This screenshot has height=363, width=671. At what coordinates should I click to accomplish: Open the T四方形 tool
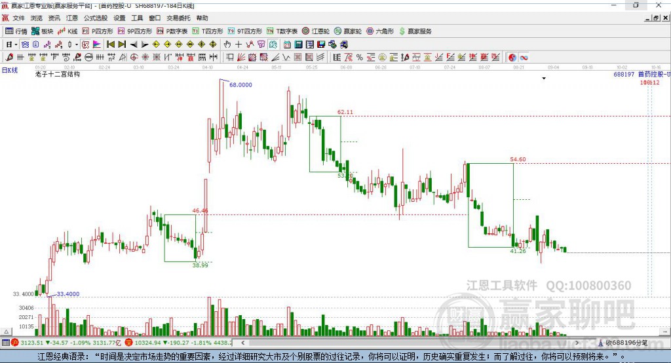[x=208, y=31]
